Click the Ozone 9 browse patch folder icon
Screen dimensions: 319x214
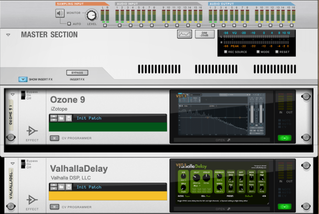61,118
